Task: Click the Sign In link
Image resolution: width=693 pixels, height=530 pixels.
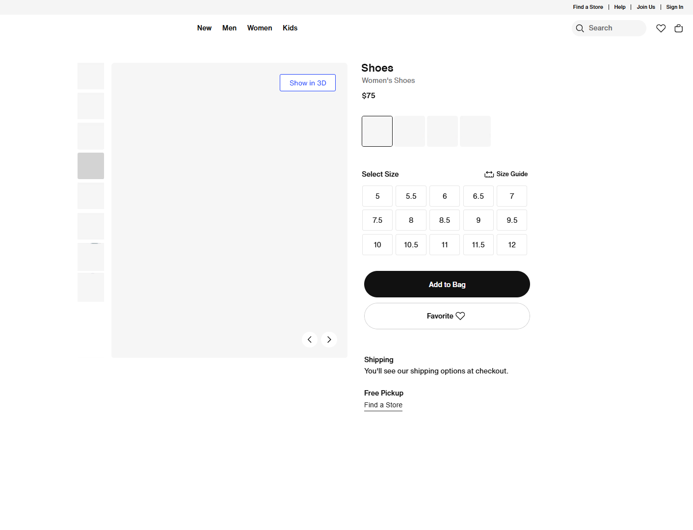Action: click(674, 7)
